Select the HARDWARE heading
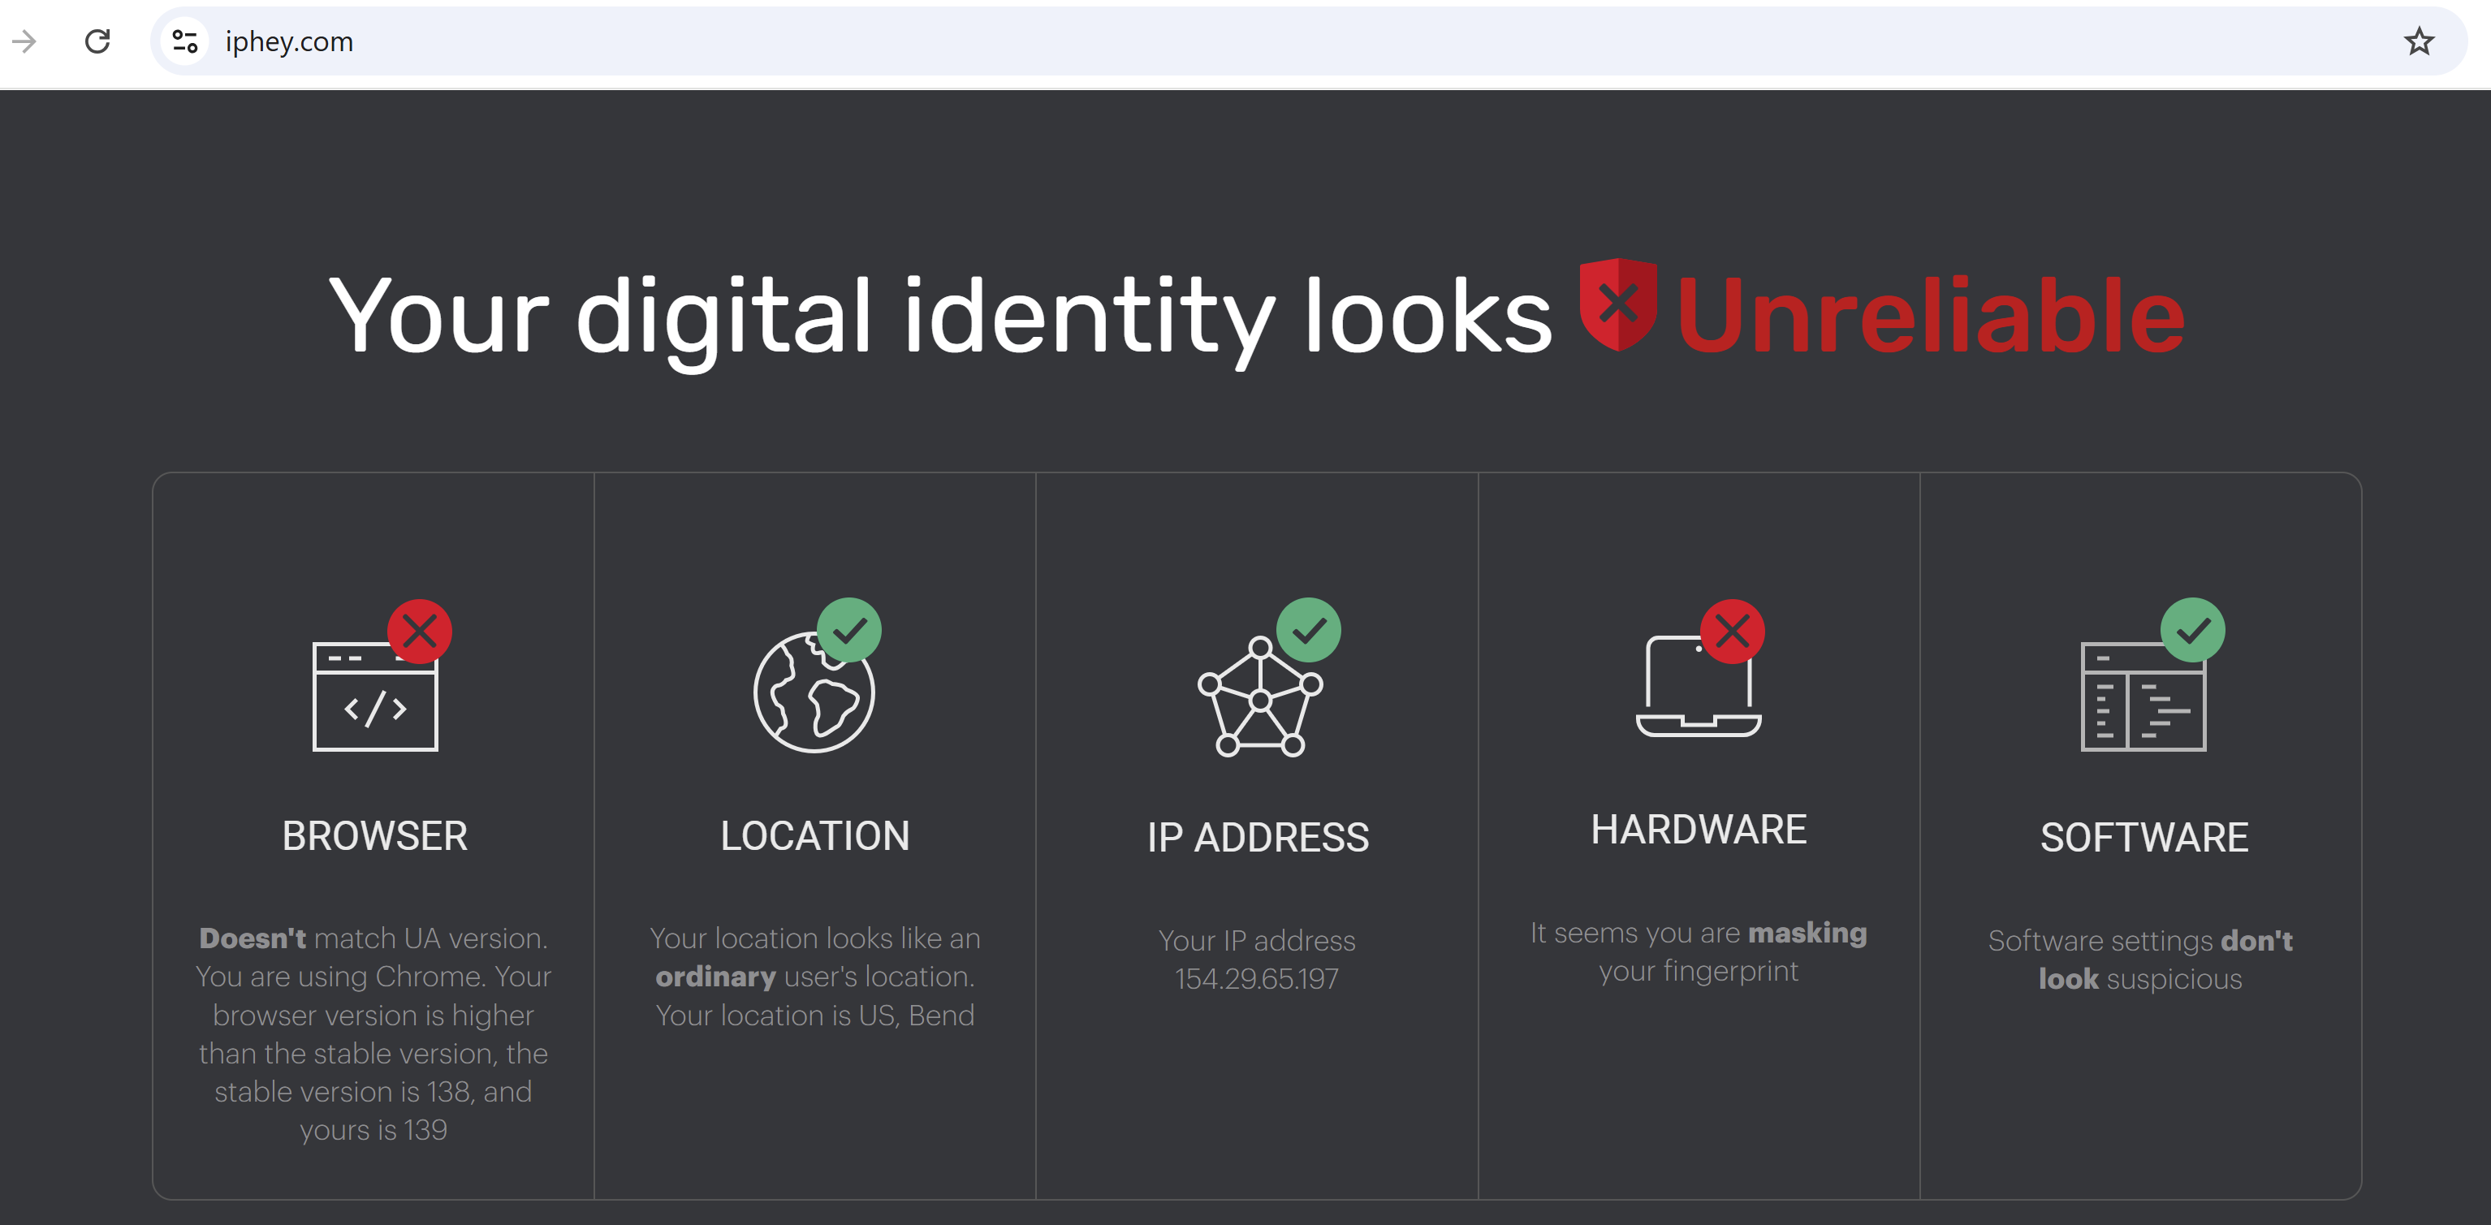 tap(1698, 830)
